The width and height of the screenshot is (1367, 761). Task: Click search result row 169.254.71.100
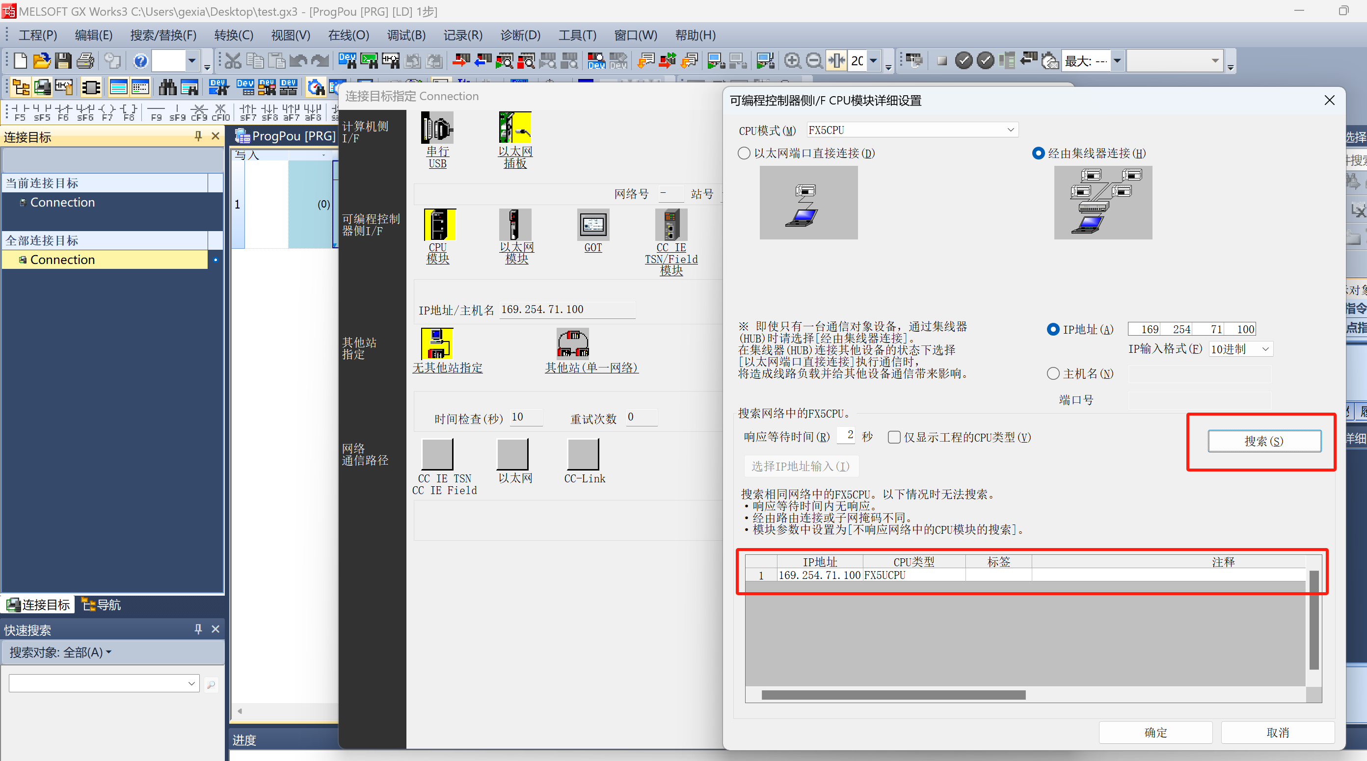pos(1025,576)
